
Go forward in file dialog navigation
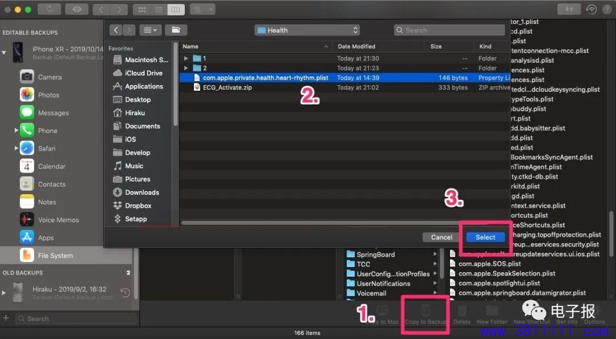pyautogui.click(x=128, y=30)
